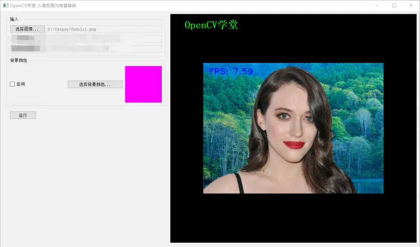The image size is (420, 247).
Task: Maximize the OpenCV学堂 window
Action: 394,5
